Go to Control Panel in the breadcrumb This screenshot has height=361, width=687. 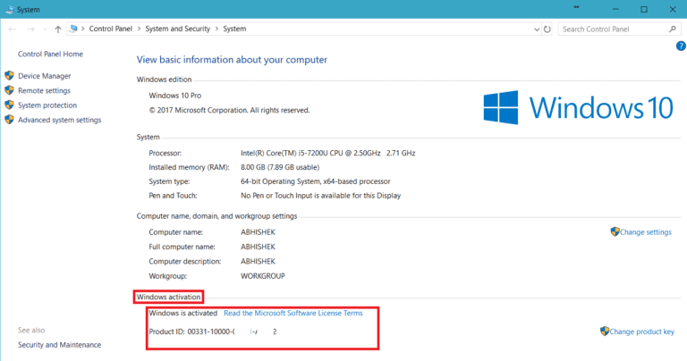pyautogui.click(x=110, y=29)
